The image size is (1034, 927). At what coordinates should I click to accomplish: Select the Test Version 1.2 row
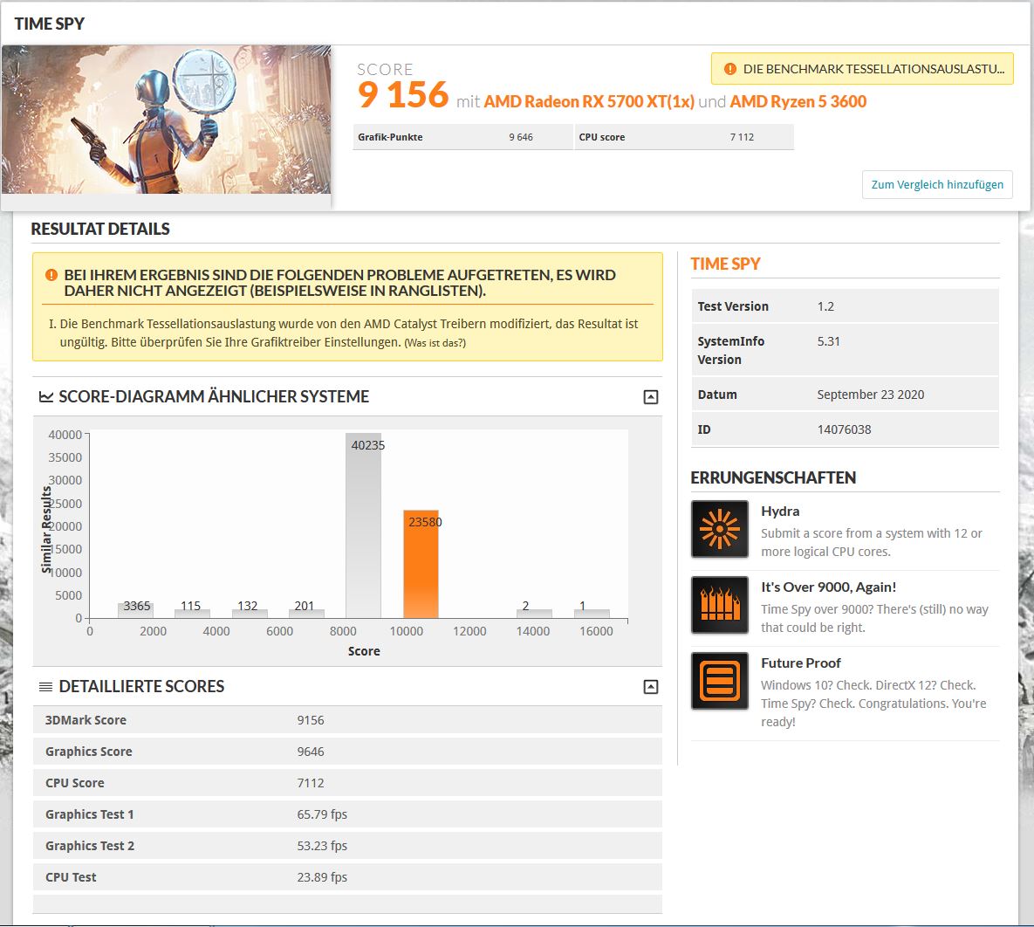845,306
